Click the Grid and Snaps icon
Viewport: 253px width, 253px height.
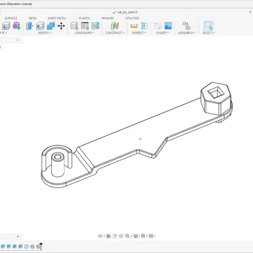pyautogui.click(x=143, y=236)
